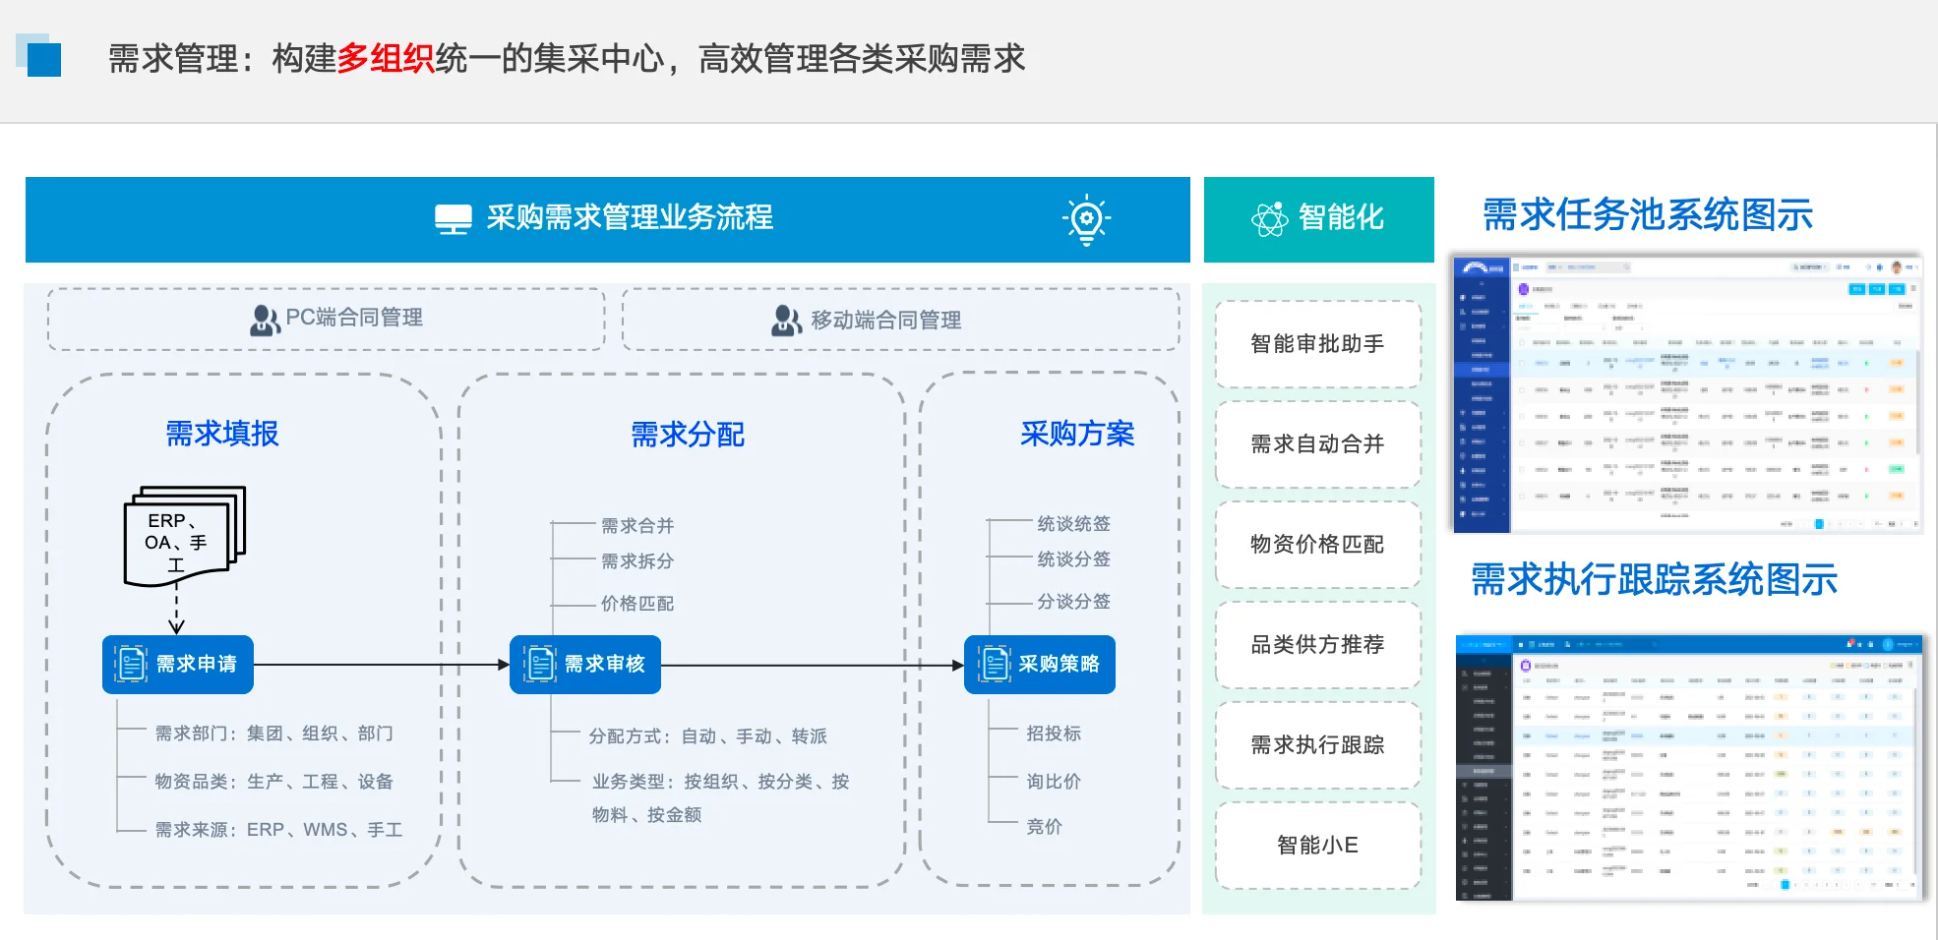Select the 需求审核 document icon
Viewport: 1938px width, 940px height.
click(x=537, y=664)
